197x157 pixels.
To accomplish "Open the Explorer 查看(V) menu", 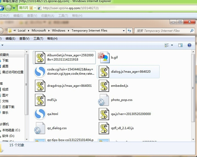I will point(24,39).
